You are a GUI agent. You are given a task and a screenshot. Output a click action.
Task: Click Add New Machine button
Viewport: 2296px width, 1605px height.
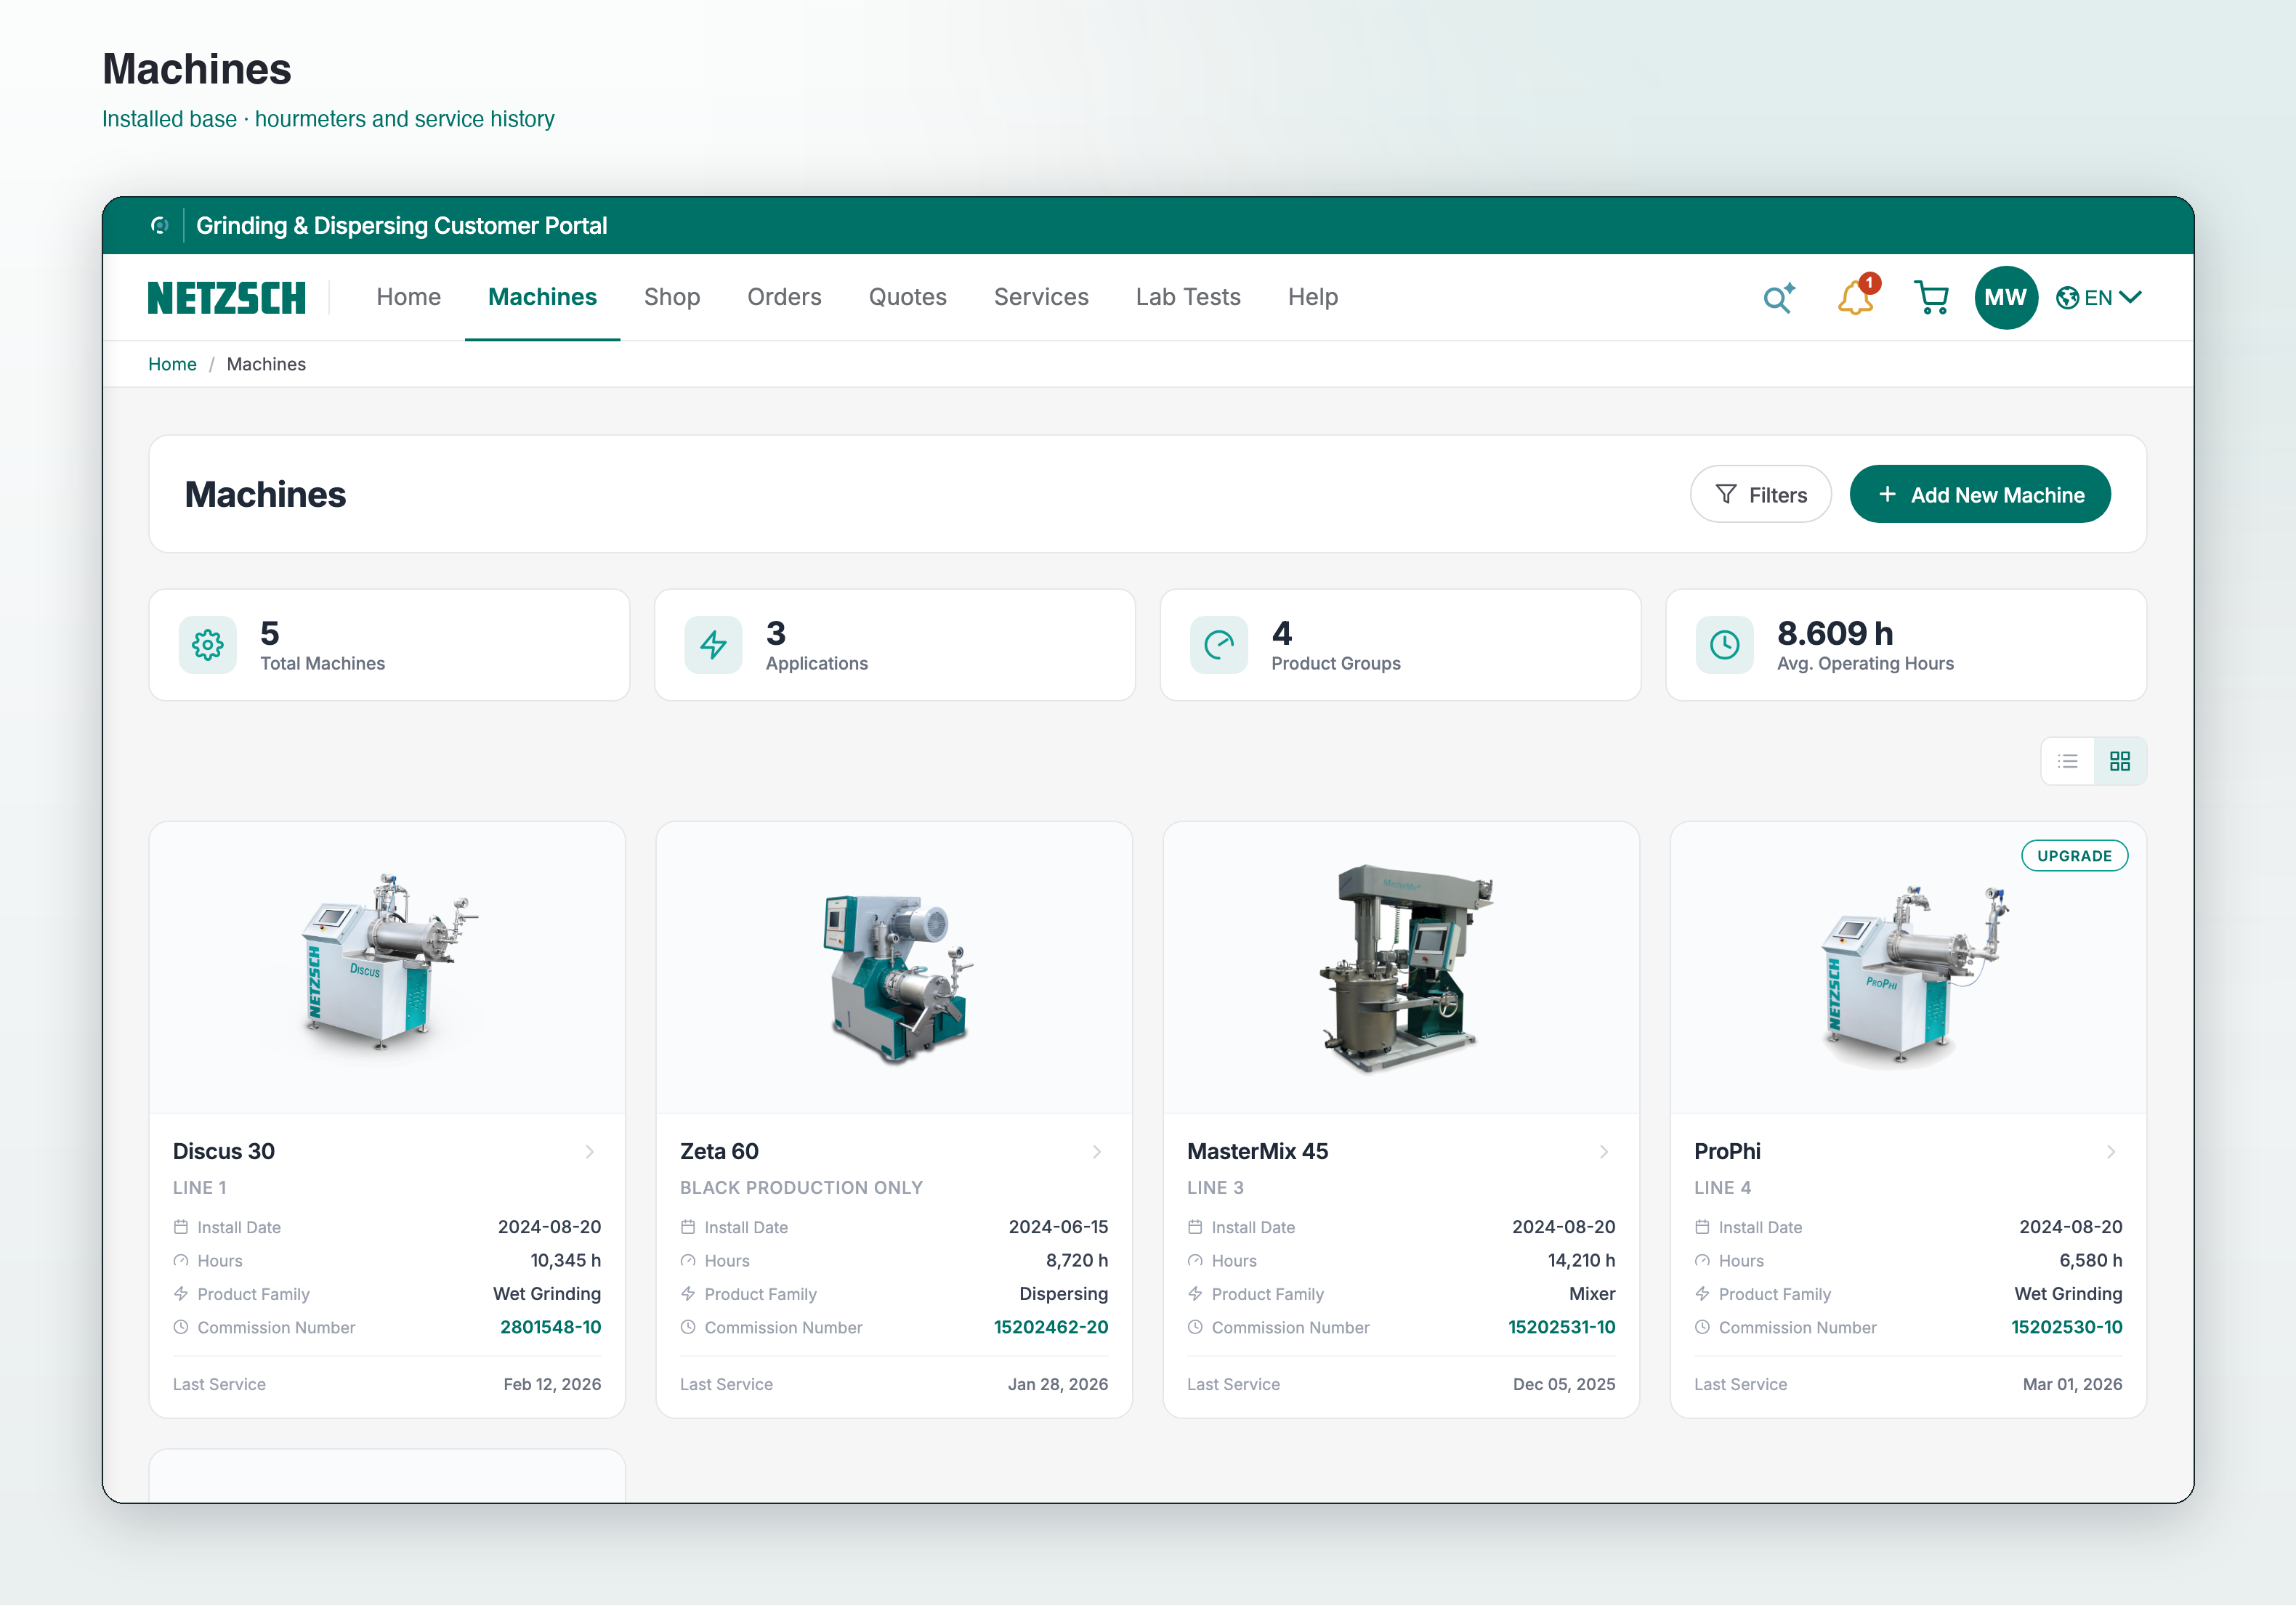pos(1980,495)
